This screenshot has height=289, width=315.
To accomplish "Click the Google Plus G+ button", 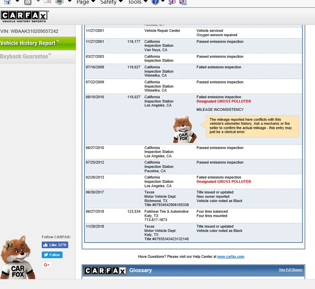I will pos(47,265).
